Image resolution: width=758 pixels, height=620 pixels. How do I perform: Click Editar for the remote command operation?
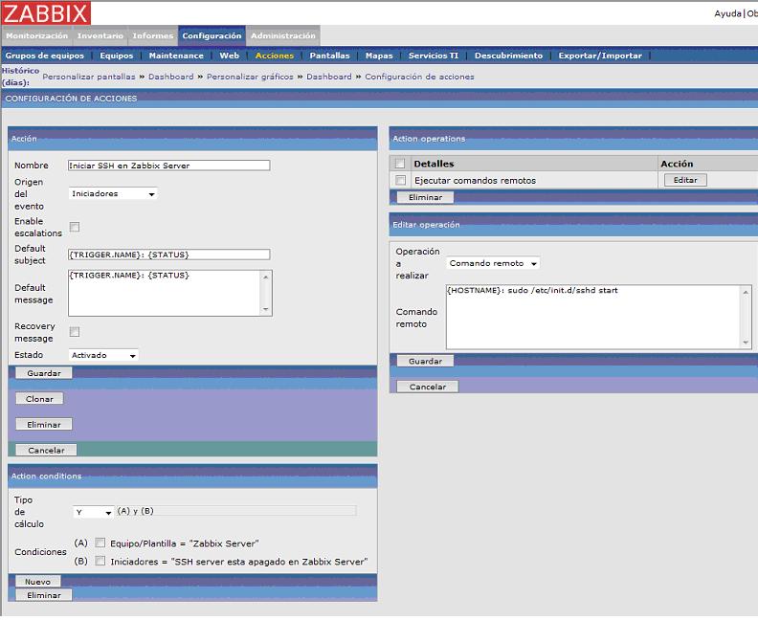point(684,180)
